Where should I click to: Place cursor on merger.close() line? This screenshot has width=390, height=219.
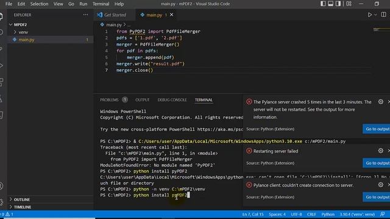pos(135,71)
